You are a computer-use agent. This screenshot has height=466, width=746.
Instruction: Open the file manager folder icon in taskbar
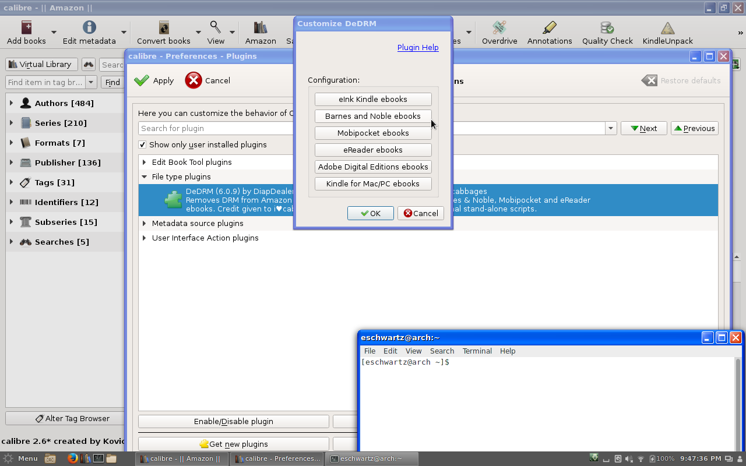pyautogui.click(x=111, y=458)
